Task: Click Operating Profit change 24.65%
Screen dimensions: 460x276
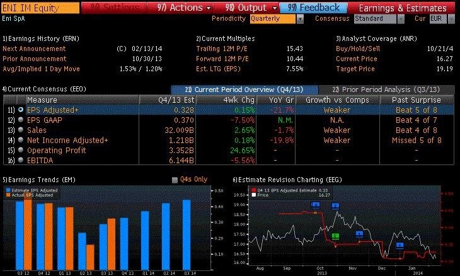Action: (243, 150)
